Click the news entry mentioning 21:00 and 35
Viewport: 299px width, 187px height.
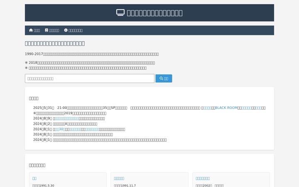point(149,108)
